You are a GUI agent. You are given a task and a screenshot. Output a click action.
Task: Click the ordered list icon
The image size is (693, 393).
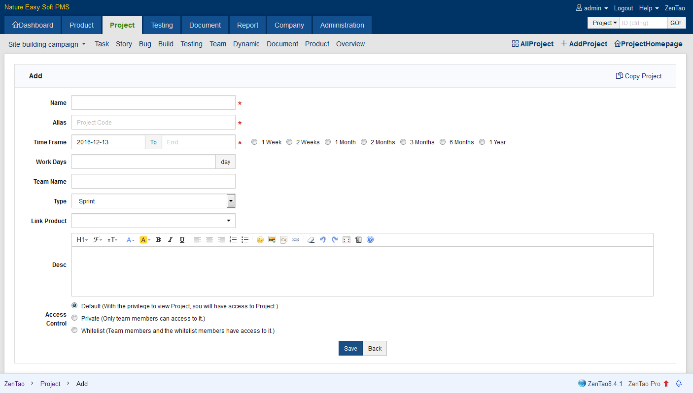click(x=233, y=240)
